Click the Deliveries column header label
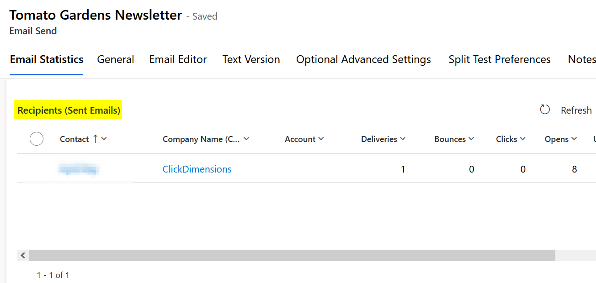The image size is (596, 283). (379, 139)
